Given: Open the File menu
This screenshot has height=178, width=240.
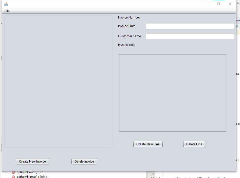Looking at the screenshot, I should [x=7, y=11].
